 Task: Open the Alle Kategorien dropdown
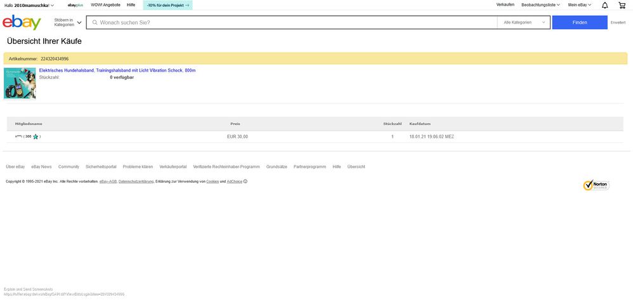524,23
